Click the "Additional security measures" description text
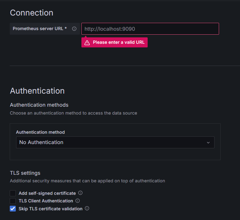This screenshot has width=240, height=220. coord(87,181)
